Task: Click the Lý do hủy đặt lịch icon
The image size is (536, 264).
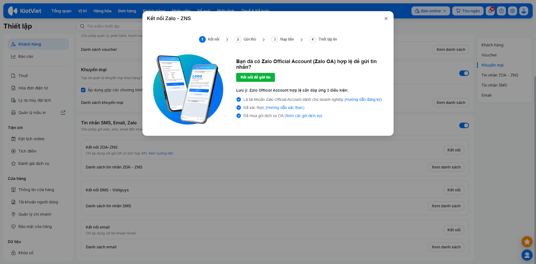Action: [x=13, y=101]
